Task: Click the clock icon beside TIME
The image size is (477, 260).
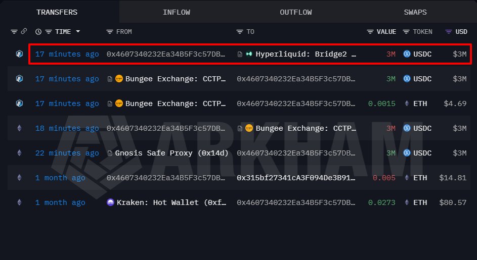Action: [x=38, y=32]
